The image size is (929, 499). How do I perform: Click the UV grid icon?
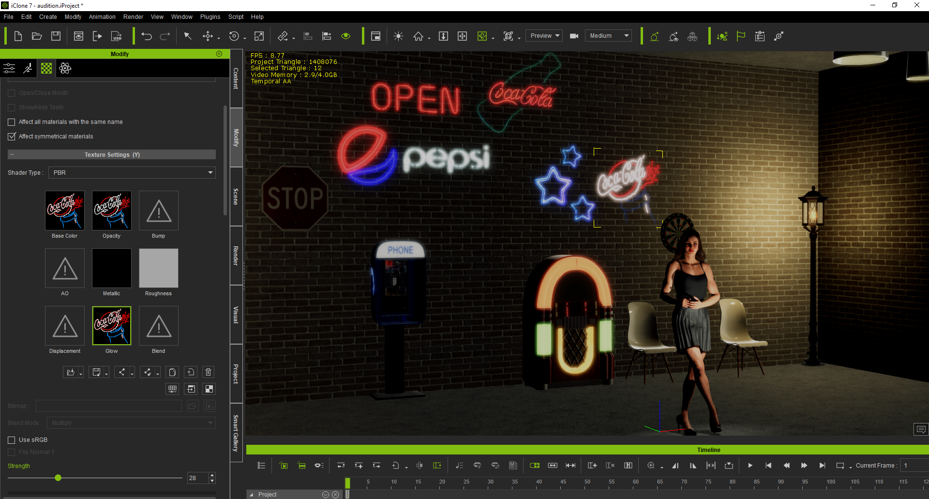tap(172, 389)
